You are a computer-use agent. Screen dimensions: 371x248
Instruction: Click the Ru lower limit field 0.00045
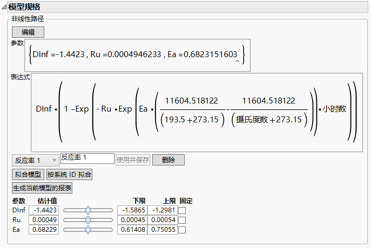point(132,220)
